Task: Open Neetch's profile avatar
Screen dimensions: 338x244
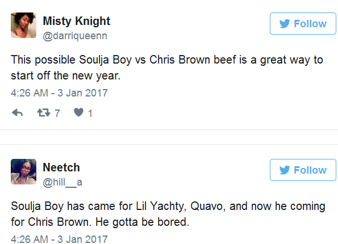Action: [x=23, y=171]
